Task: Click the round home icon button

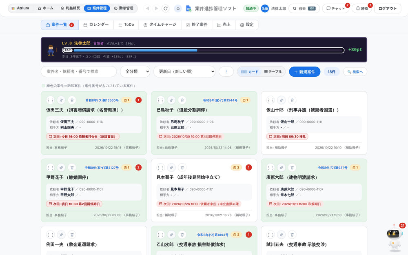Action: [x=178, y=8]
